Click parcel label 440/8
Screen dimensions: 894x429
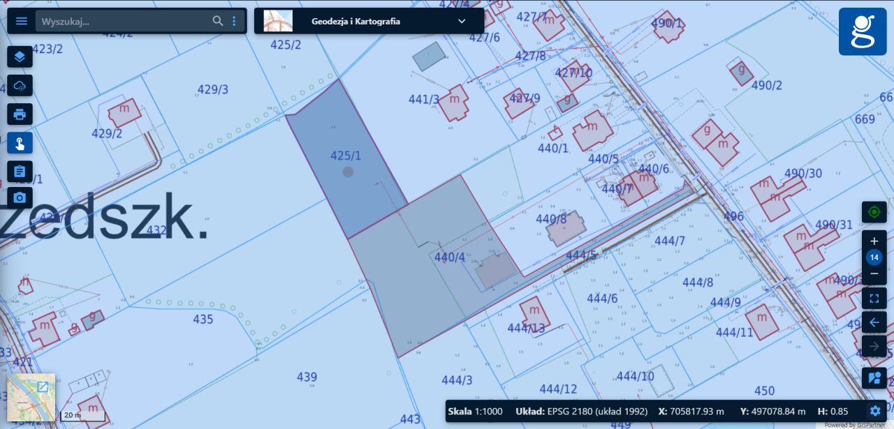551,219
